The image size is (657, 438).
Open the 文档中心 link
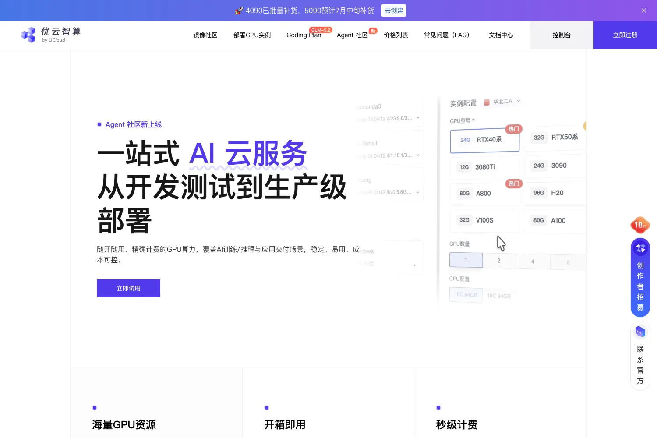pyautogui.click(x=501, y=35)
